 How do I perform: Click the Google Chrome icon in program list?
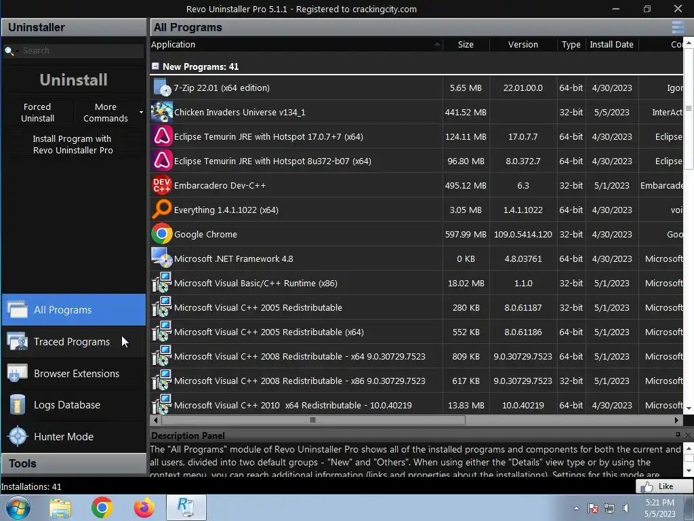pos(162,234)
